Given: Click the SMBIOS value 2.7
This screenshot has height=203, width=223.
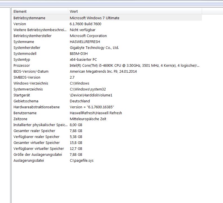Looking at the screenshot, I should (x=72, y=77).
